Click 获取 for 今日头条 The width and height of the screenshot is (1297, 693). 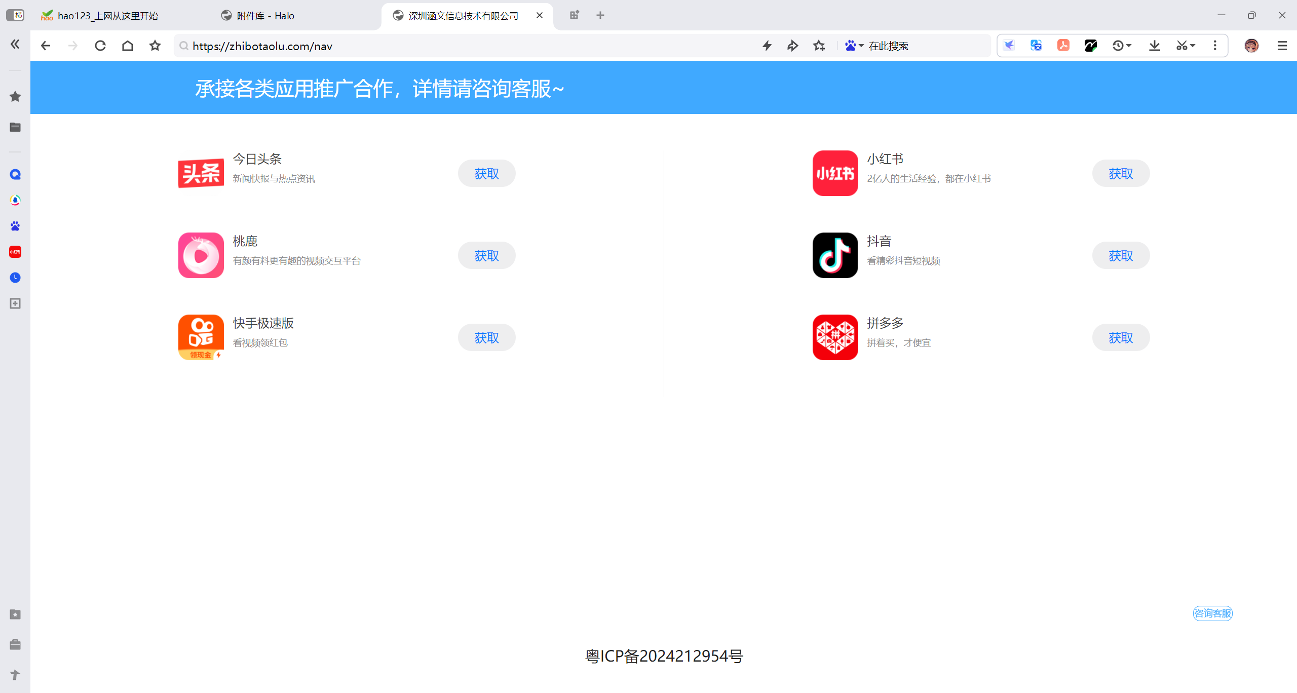coord(486,173)
